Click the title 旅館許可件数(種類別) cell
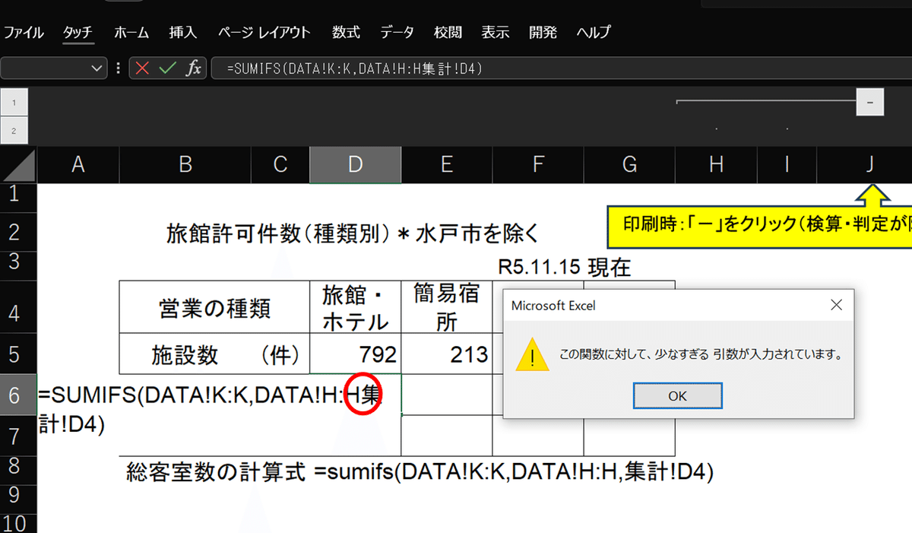The width and height of the screenshot is (912, 533). pyautogui.click(x=353, y=233)
